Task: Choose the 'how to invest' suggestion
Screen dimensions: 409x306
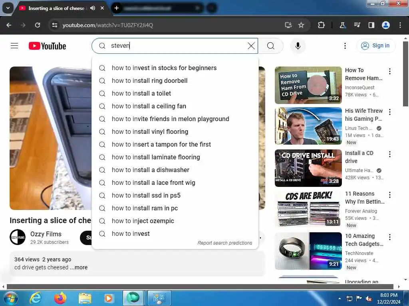Action: tap(175, 233)
